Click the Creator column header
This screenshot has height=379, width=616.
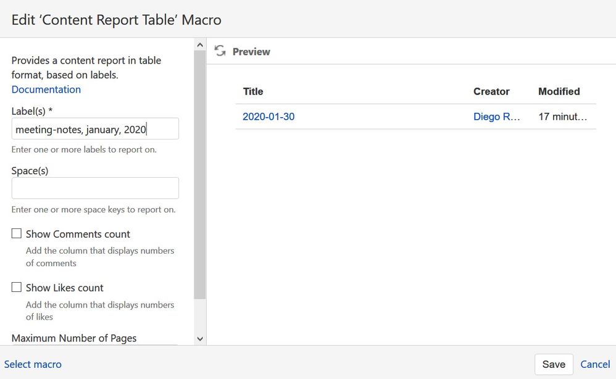coord(491,91)
